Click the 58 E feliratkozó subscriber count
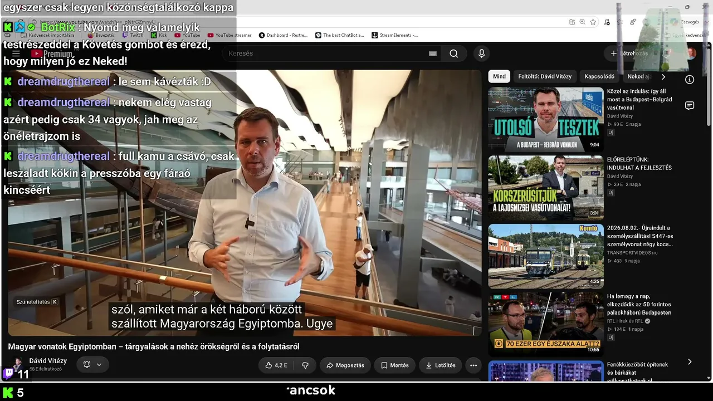The height and width of the screenshot is (401, 713). point(46,369)
